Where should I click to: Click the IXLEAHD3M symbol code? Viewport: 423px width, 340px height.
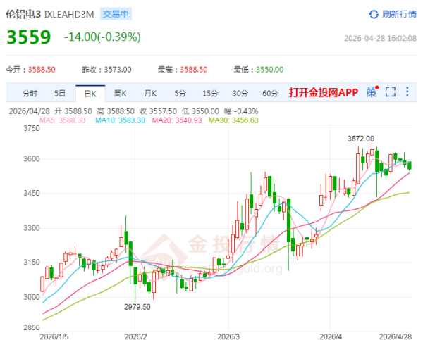(69, 14)
